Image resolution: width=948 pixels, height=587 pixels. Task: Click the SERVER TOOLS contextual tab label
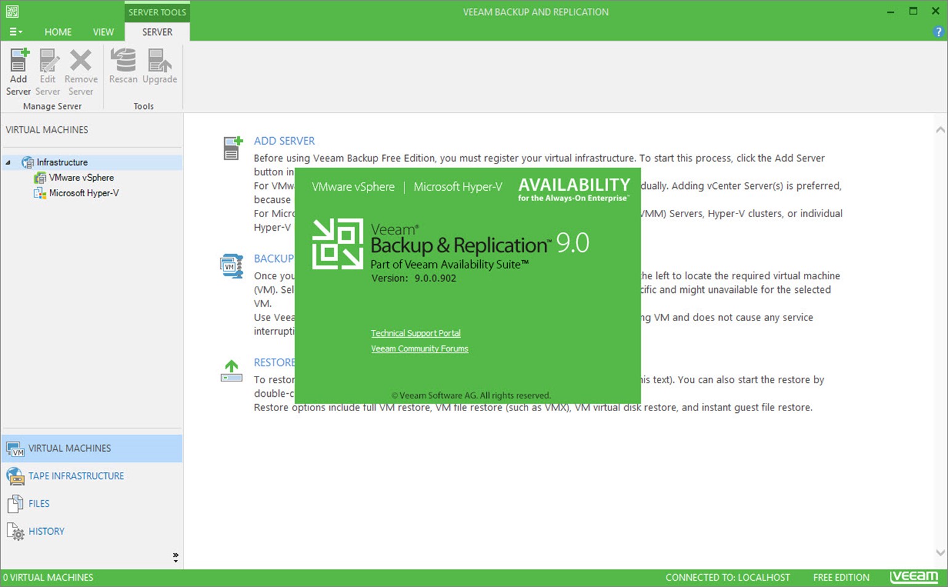click(157, 12)
